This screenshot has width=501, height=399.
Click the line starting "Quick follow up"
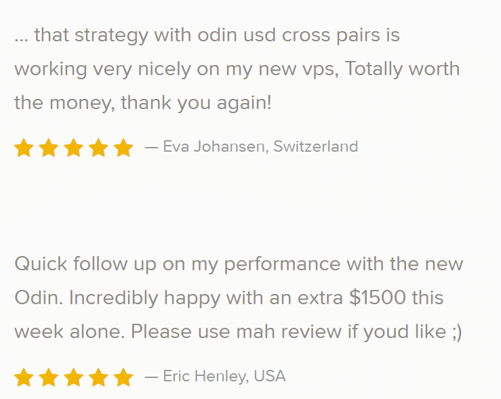click(x=239, y=265)
